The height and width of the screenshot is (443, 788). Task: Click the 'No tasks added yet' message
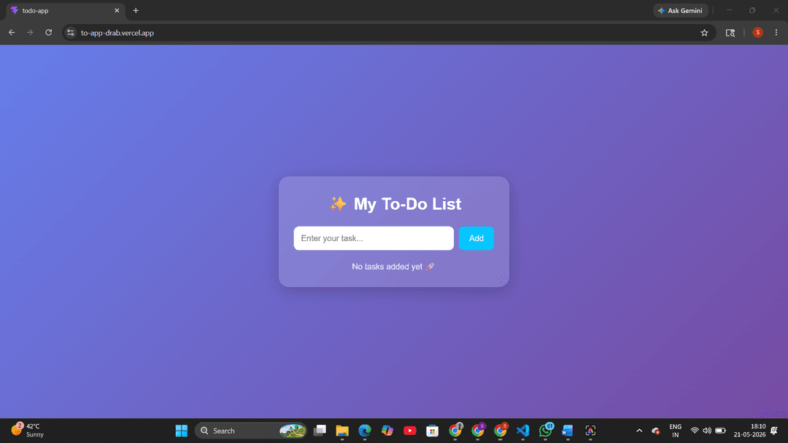click(393, 267)
